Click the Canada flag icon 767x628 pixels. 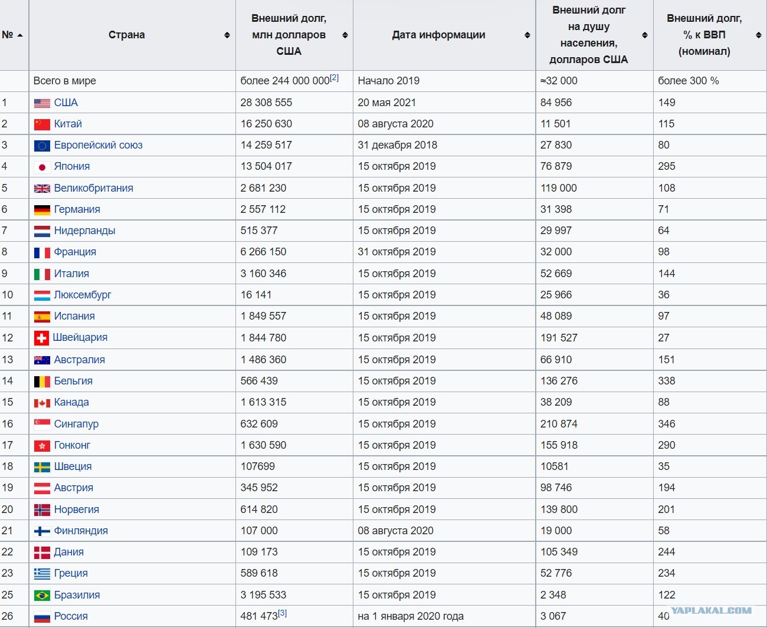coord(42,403)
